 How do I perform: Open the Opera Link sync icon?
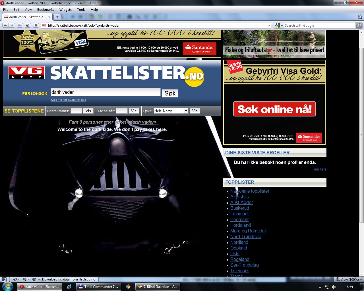coord(15,279)
